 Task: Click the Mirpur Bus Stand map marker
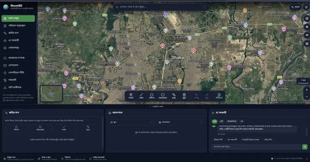117,63
